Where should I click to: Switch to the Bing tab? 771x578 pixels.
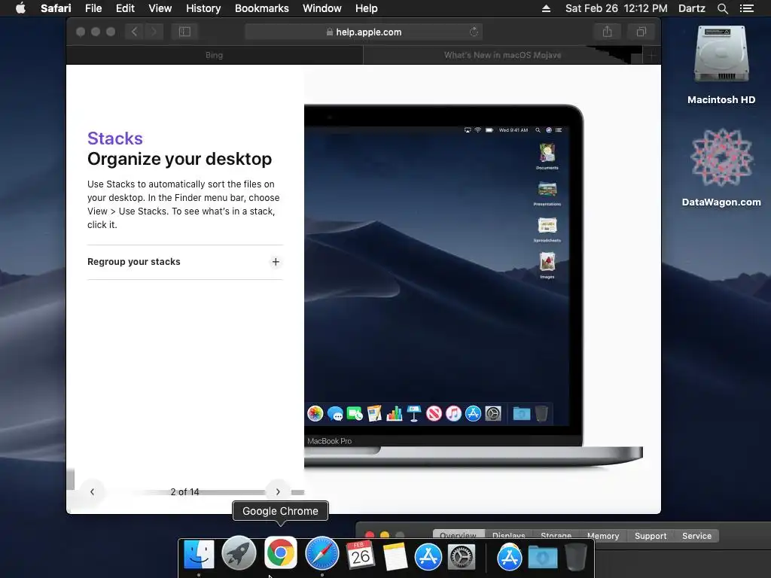215,55
